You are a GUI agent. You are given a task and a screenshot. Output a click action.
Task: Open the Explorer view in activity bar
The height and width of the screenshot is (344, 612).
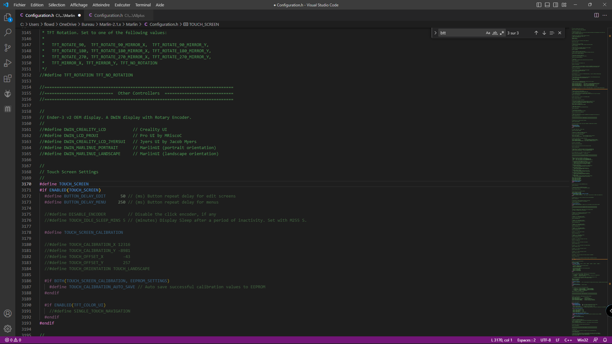[x=8, y=17]
